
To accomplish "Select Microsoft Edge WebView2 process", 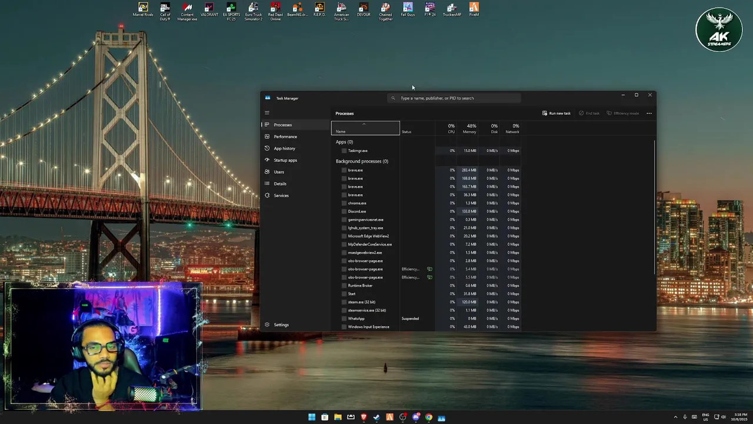I will pos(427,236).
